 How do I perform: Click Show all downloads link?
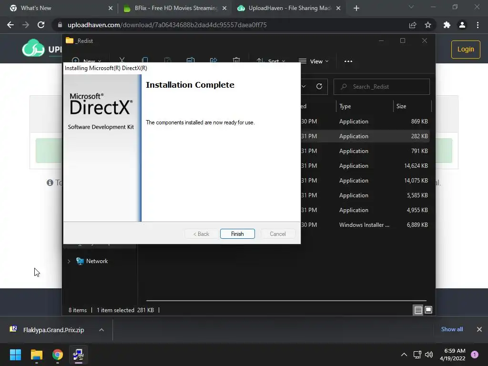click(x=452, y=329)
